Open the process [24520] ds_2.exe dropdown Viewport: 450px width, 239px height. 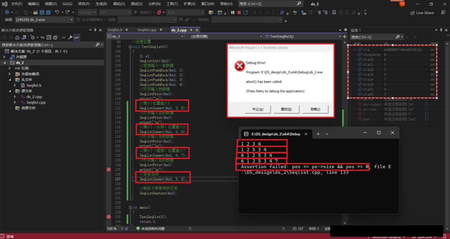click(72, 20)
